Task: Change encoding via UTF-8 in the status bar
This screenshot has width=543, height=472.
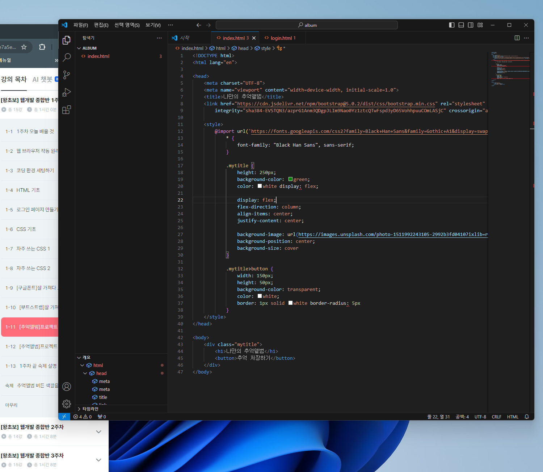Action: tap(480, 417)
